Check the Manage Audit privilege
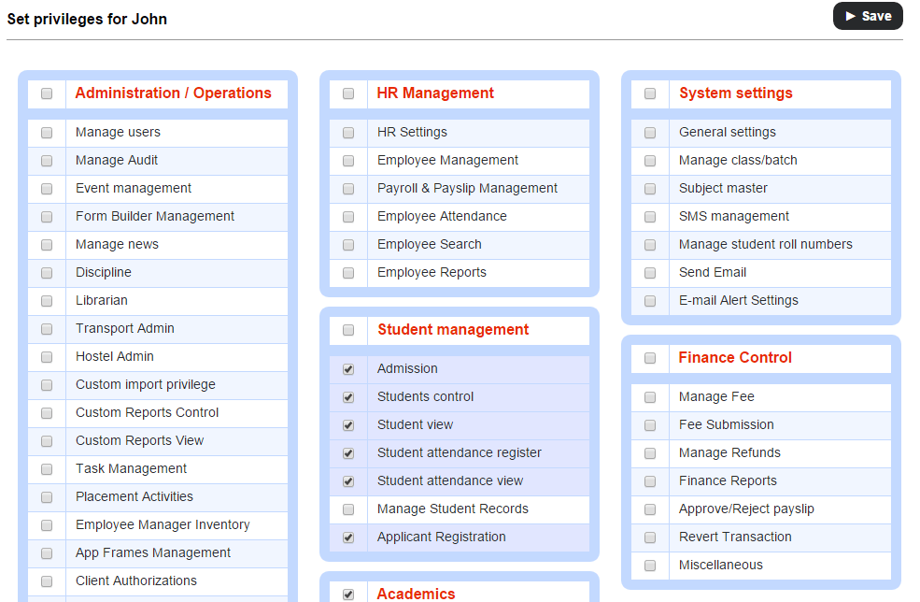 [47, 161]
